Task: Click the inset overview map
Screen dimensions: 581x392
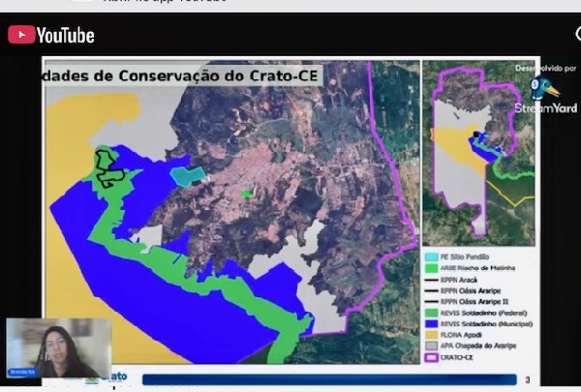Action: coord(478,153)
